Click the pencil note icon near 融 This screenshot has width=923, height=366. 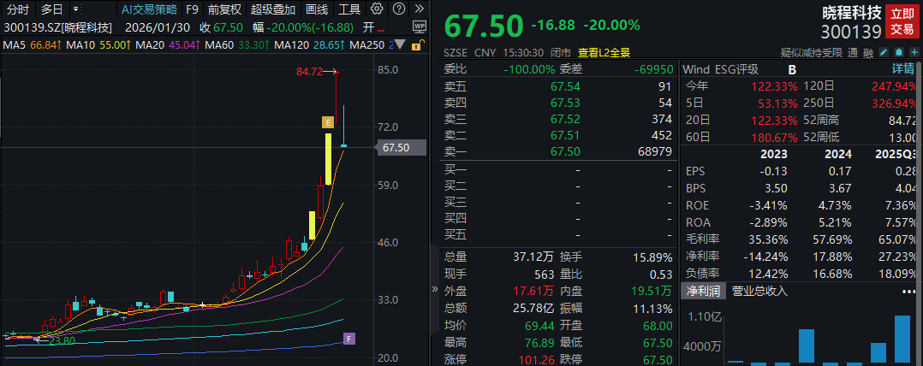pyautogui.click(x=882, y=52)
